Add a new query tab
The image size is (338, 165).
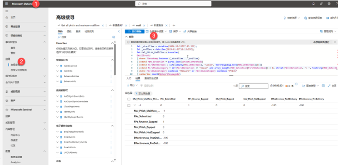174,25
